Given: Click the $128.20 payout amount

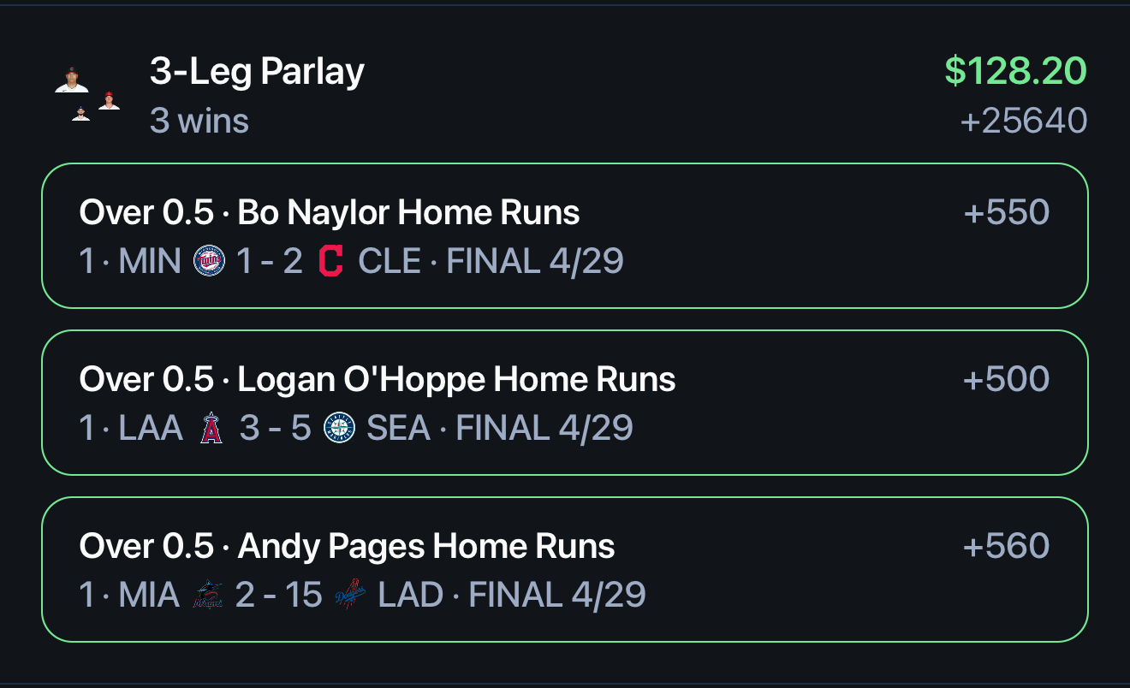Looking at the screenshot, I should pyautogui.click(x=1016, y=71).
